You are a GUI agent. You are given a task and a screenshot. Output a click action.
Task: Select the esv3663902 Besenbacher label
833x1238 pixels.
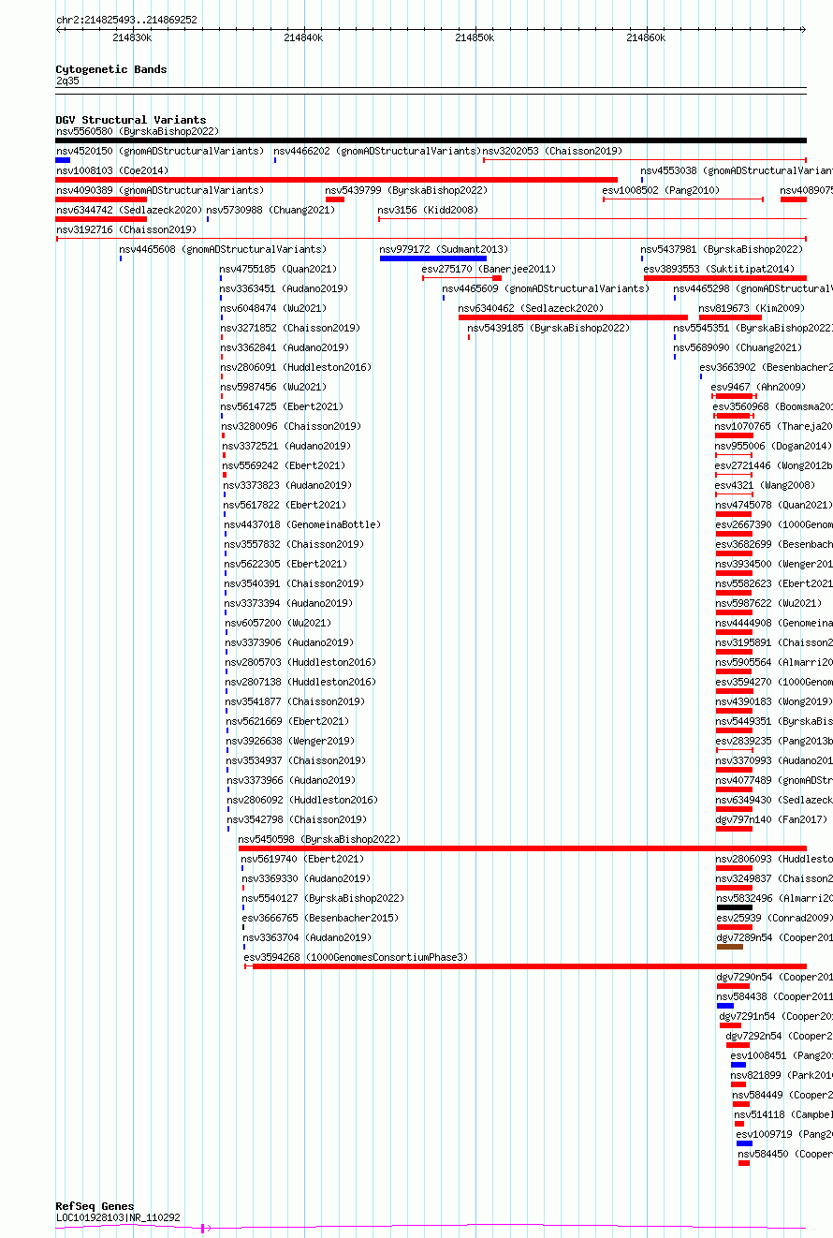[x=766, y=367]
